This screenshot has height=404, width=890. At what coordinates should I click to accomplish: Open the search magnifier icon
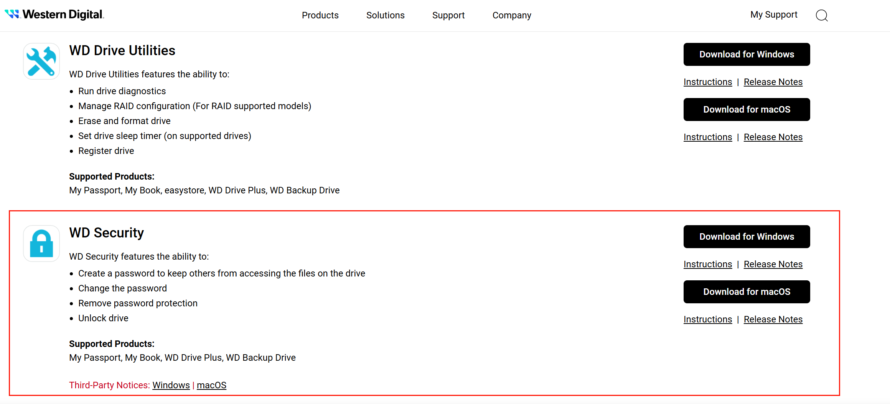click(x=821, y=16)
